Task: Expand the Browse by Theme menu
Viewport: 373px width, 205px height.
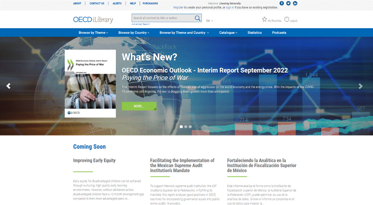Action: (x=93, y=33)
